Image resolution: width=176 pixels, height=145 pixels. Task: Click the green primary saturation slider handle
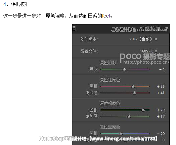tap(129, 116)
